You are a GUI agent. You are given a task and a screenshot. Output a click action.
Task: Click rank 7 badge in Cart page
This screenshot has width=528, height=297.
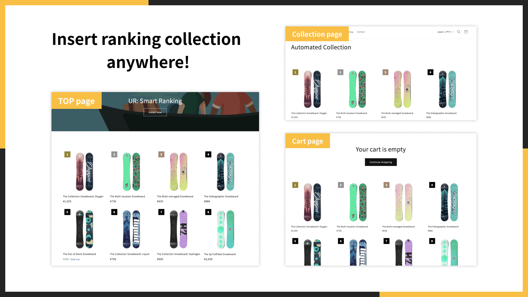click(386, 241)
